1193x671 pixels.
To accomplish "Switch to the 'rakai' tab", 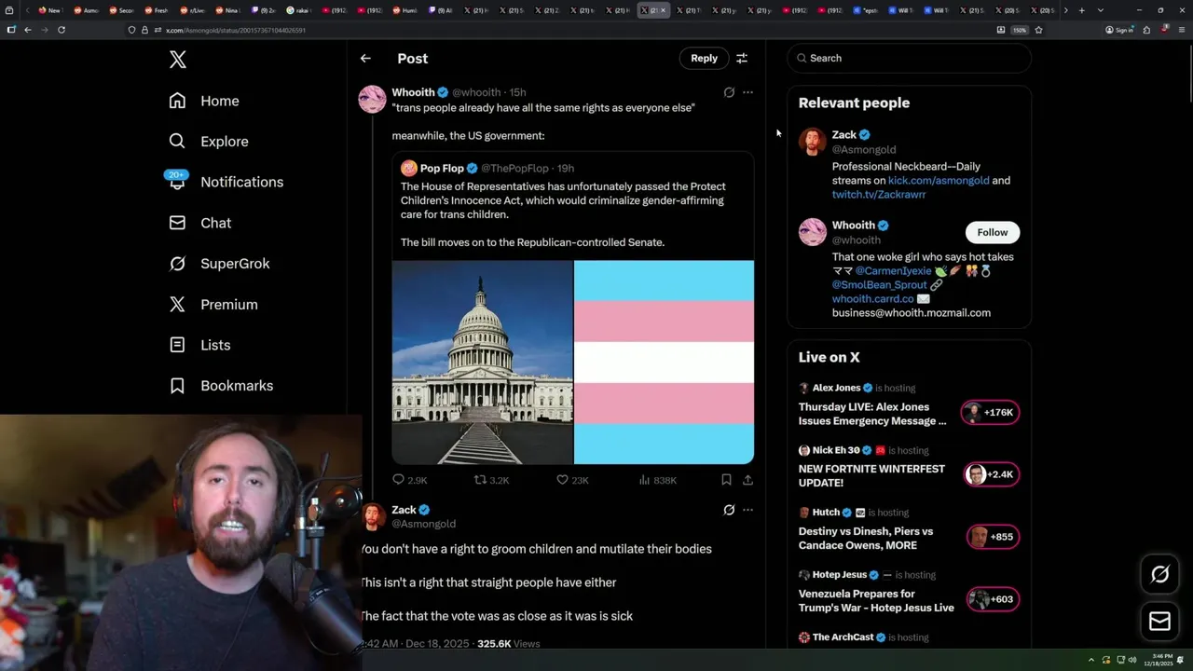I will pos(297,10).
